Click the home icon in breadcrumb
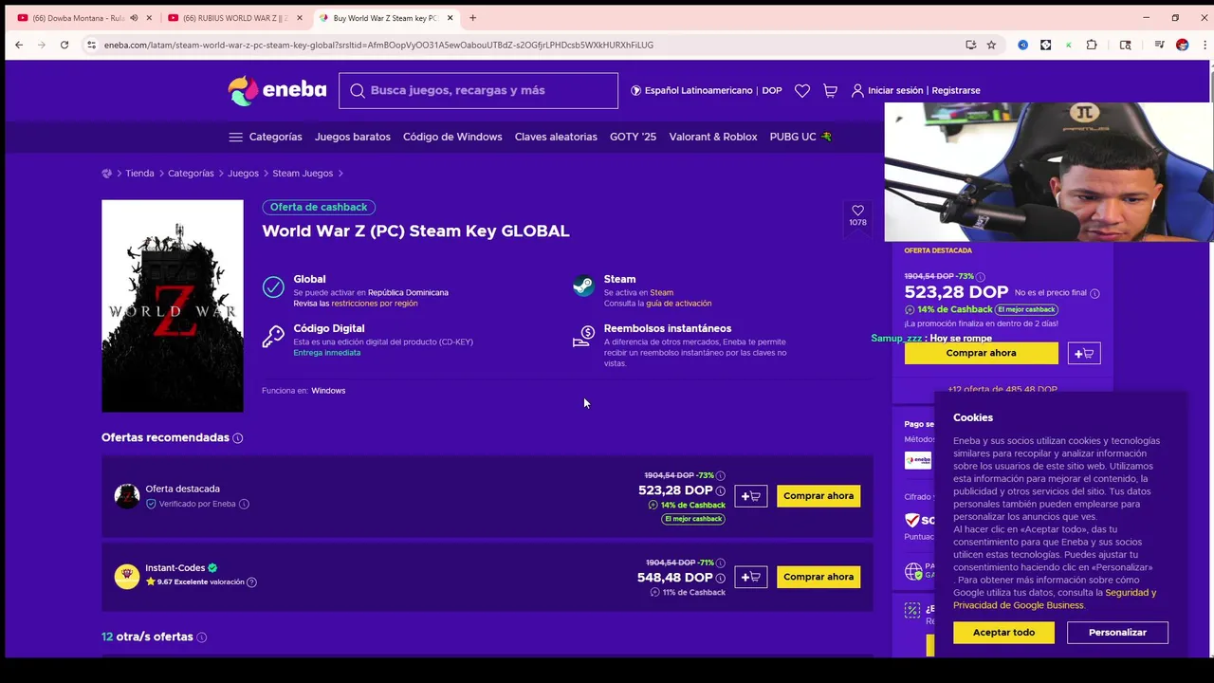This screenshot has width=1214, height=683. 106,173
